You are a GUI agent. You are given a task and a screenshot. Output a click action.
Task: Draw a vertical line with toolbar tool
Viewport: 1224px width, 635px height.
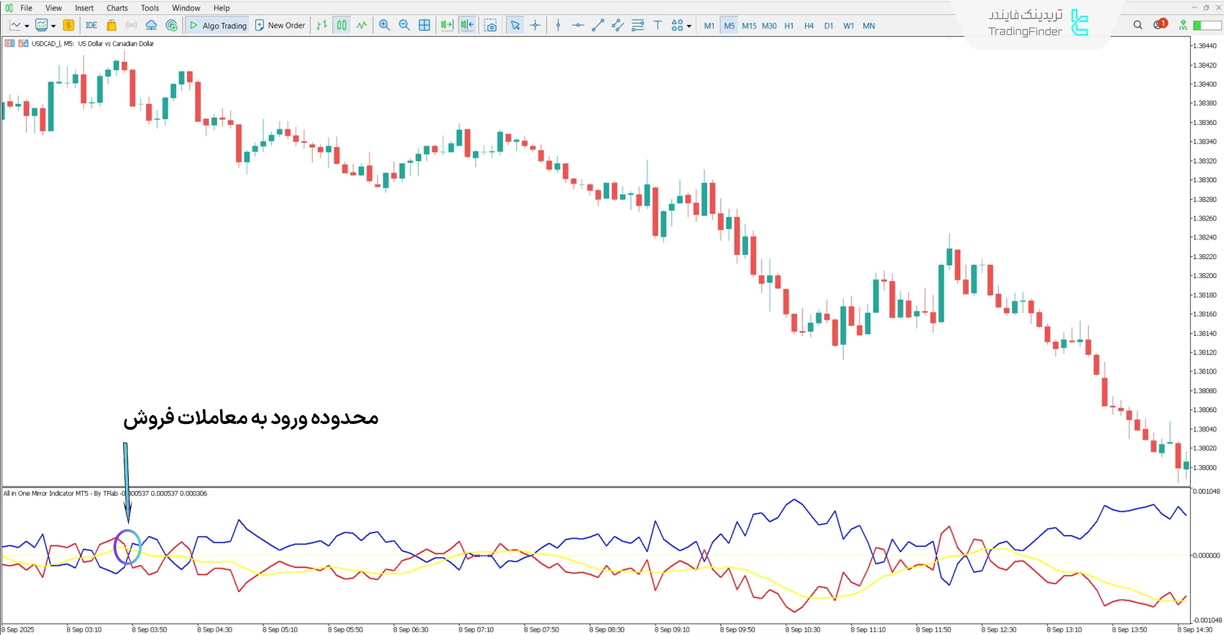coord(558,26)
